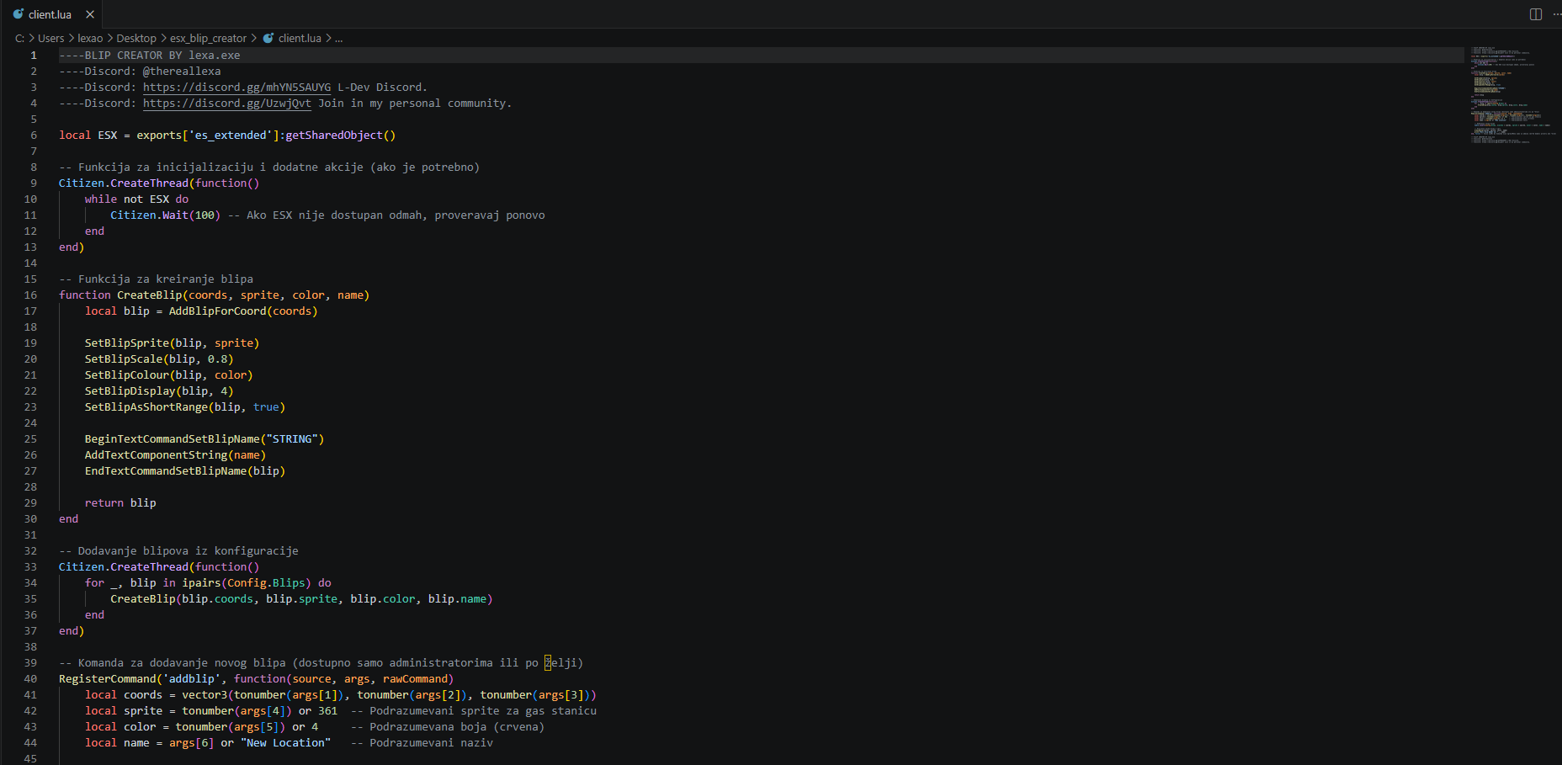Open the lexao breadcrumb folder
This screenshot has height=765, width=1562.
tap(90, 38)
